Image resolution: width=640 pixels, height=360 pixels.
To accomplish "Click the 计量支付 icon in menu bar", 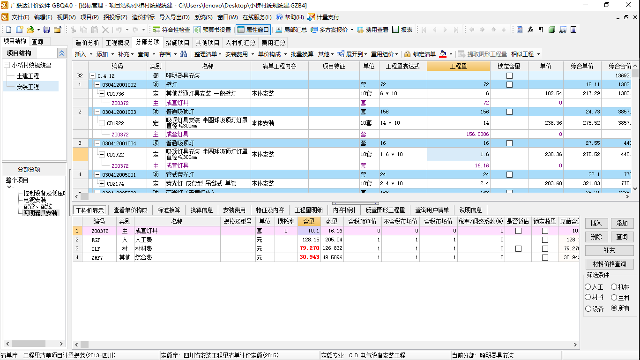I will [312, 17].
